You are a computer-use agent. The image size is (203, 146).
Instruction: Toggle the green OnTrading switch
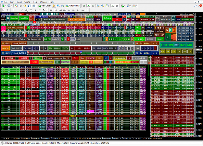(107, 18)
